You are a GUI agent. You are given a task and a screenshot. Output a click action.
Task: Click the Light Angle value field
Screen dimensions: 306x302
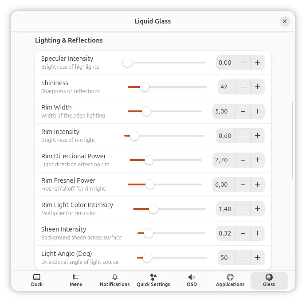227,258
